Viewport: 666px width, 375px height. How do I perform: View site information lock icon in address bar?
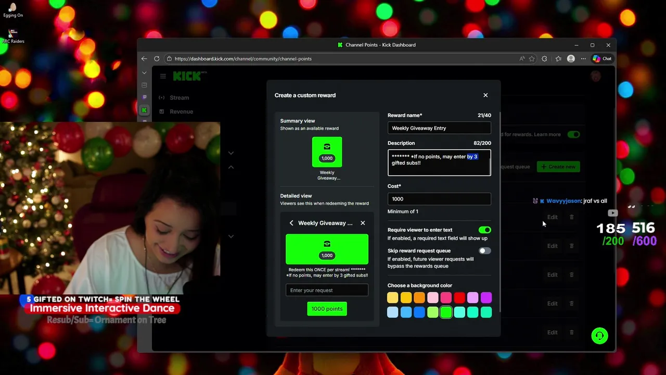pos(169,59)
